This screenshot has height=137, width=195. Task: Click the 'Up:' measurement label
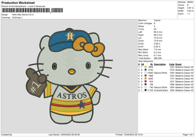140,38
